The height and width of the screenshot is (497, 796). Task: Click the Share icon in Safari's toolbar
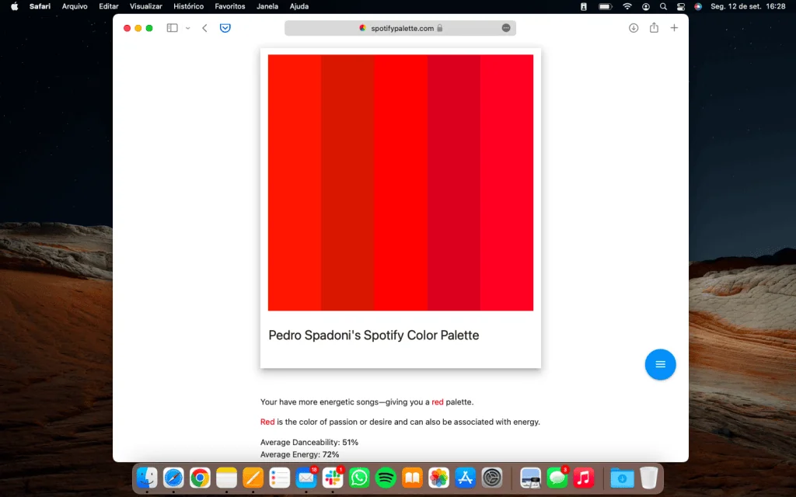click(654, 27)
